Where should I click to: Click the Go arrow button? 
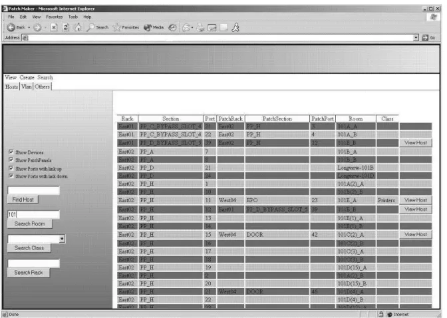tap(428, 38)
